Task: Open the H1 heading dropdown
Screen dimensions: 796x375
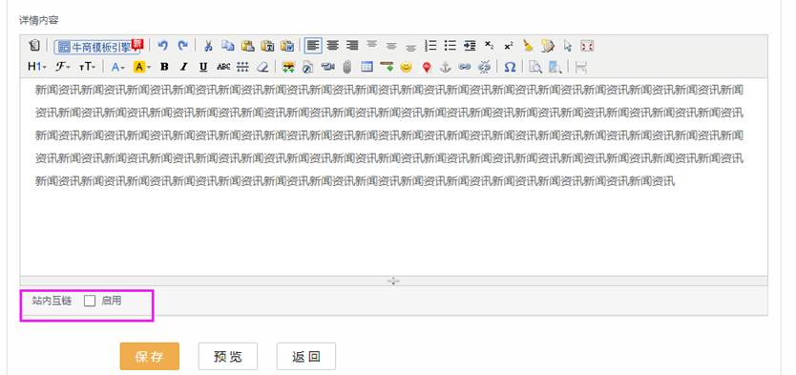Action: (x=37, y=67)
